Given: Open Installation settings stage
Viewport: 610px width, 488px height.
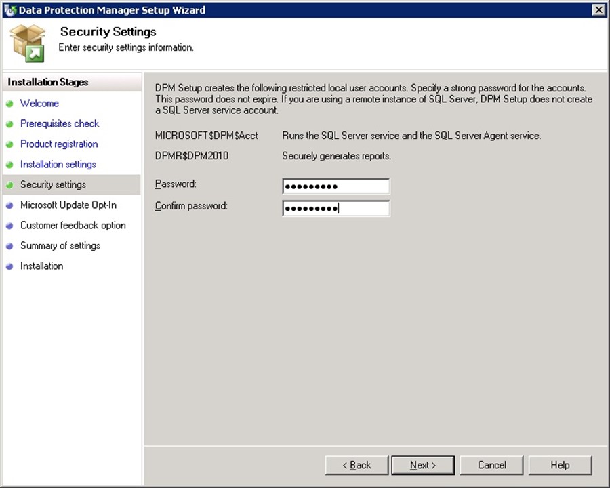Looking at the screenshot, I should (x=58, y=164).
